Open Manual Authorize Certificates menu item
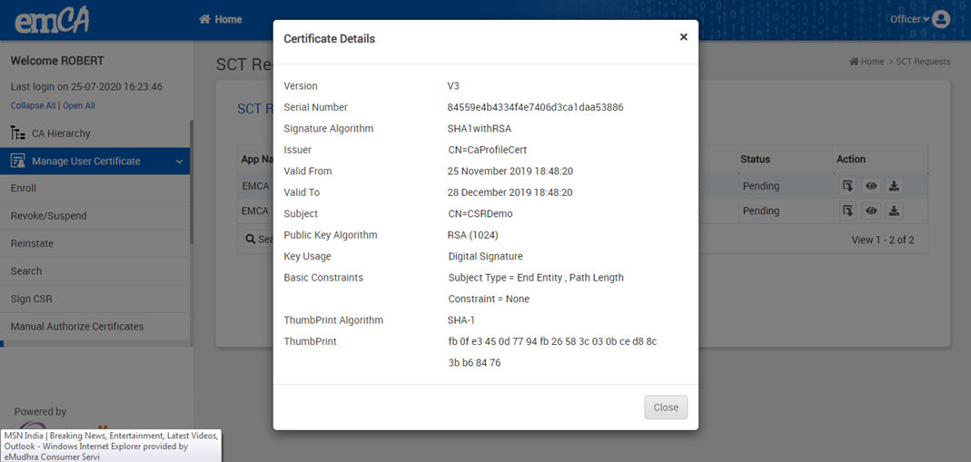Viewport: 971px width, 462px height. point(77,326)
